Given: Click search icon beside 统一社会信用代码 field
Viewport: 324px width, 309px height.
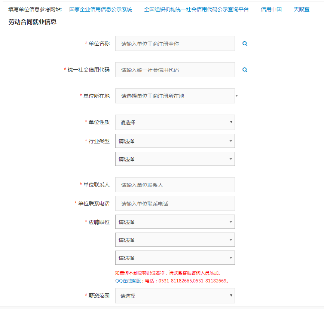Looking at the screenshot, I should pyautogui.click(x=245, y=70).
